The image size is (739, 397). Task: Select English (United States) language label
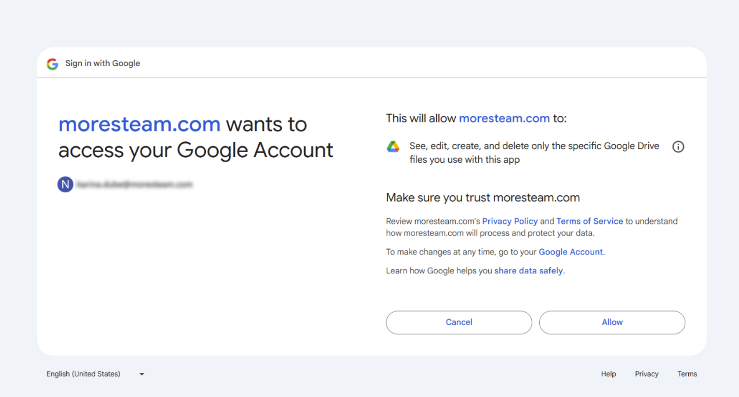(x=83, y=374)
